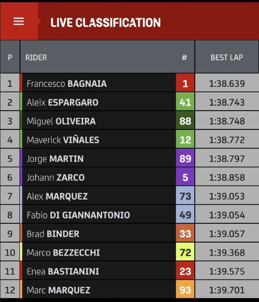This screenshot has width=259, height=302.
Task: Select Johann ZARCO rider row
Action: point(129,177)
